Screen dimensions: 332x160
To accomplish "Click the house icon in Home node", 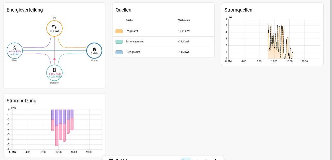I will 94,49.
